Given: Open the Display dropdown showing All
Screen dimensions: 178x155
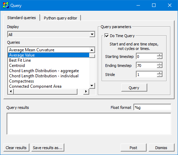Looking at the screenshot, I should point(51,34).
